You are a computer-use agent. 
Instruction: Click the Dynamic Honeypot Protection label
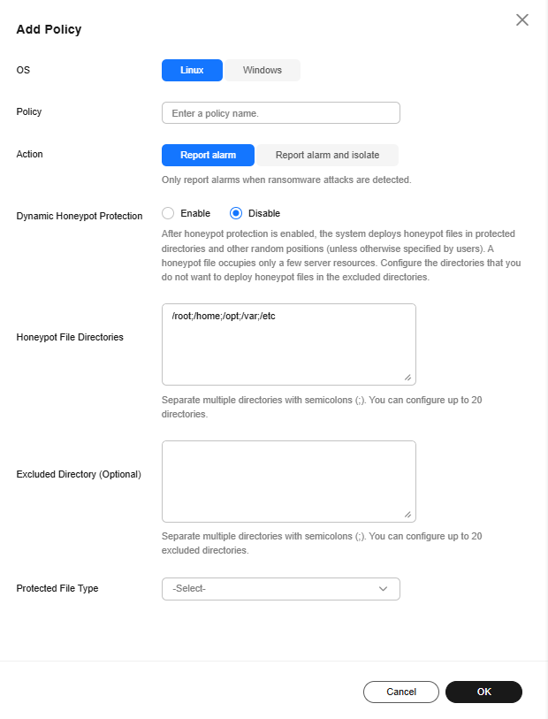click(80, 216)
